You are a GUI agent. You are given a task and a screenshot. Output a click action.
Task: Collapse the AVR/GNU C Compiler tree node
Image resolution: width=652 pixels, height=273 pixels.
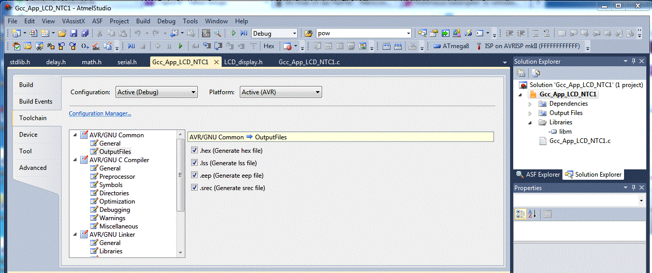point(75,160)
